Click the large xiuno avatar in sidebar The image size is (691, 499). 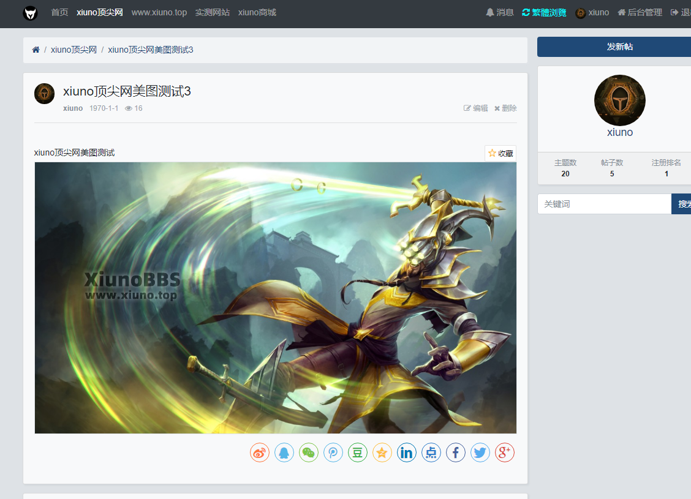[619, 100]
